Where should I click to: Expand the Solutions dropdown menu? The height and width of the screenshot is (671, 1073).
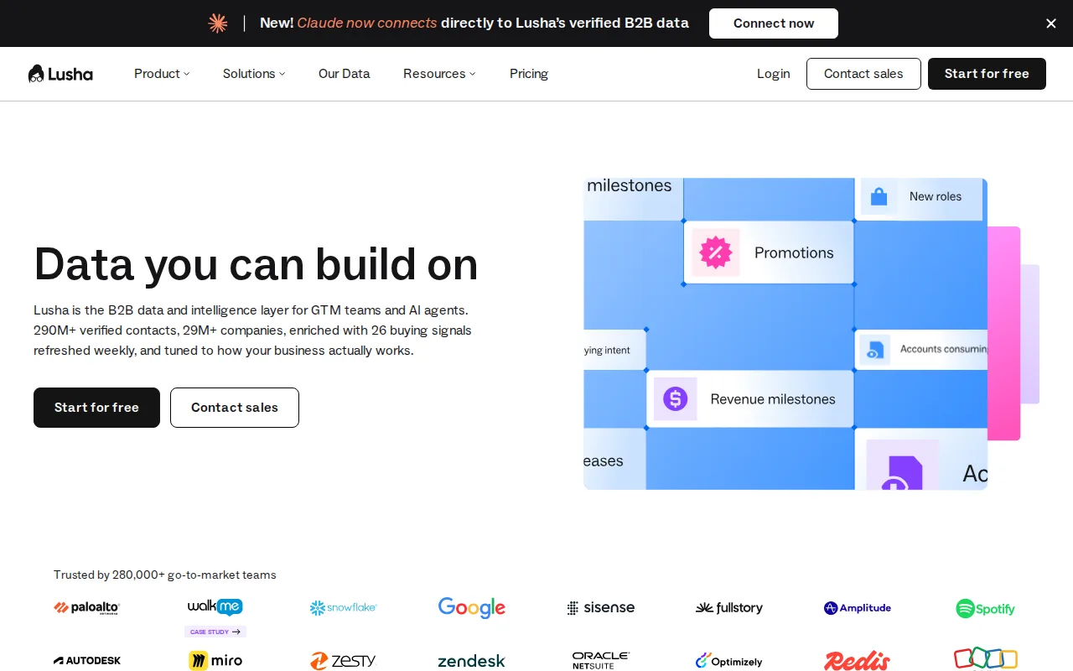(x=254, y=74)
